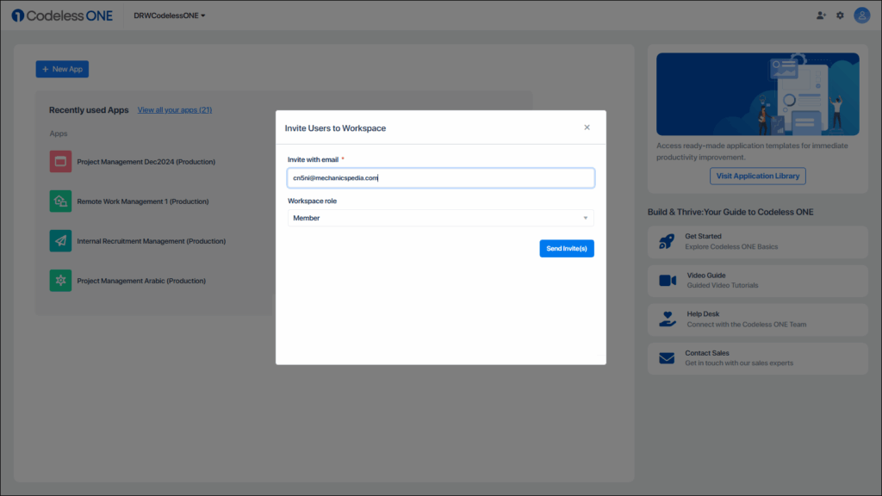Open Project Management Arabic (Production) name

[x=141, y=281]
